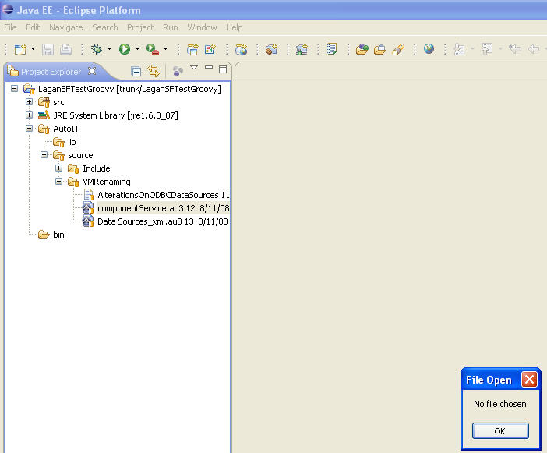Open the External Tools dropdown arrow

click(165, 49)
